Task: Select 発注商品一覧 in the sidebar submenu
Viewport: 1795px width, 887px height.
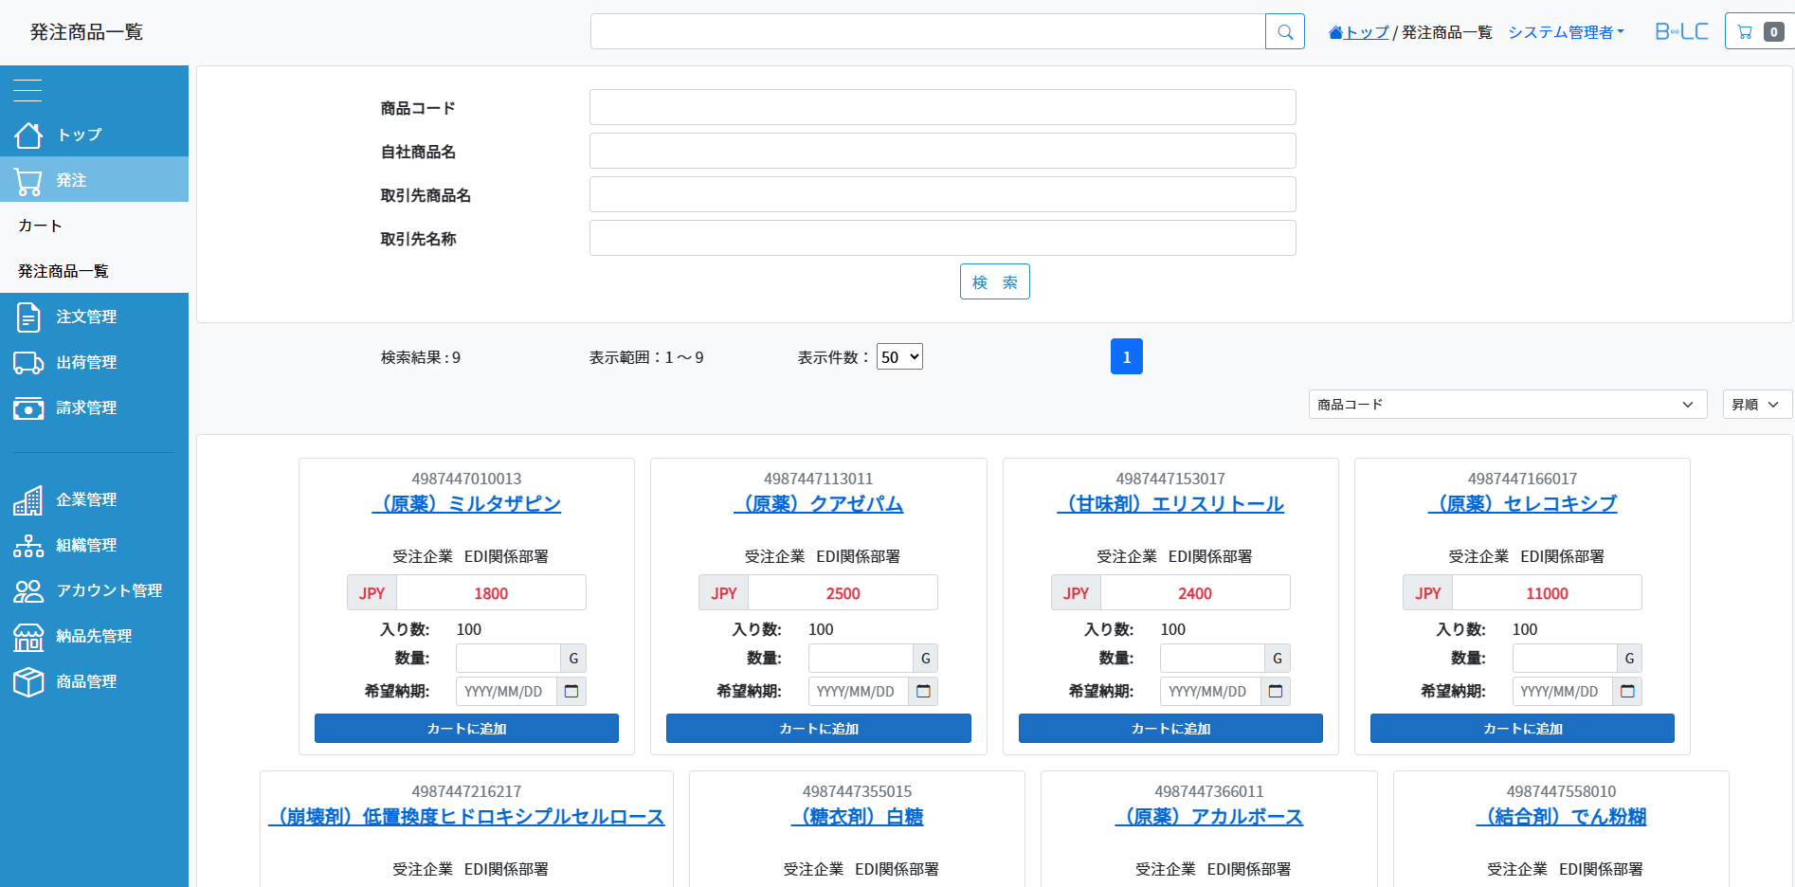Action: click(63, 272)
